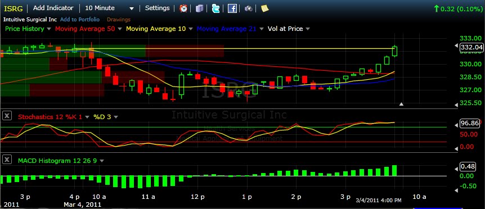The image size is (485, 209).
Task: Click the arrow beside the 96.86 stochastics value
Action: pyautogui.click(x=456, y=125)
